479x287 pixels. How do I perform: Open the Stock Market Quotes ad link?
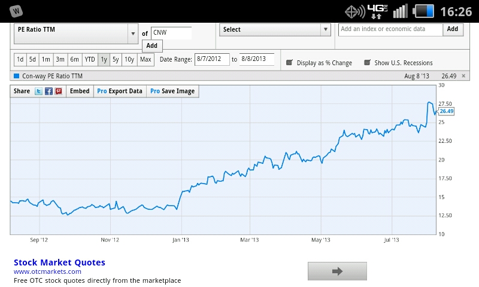59,262
